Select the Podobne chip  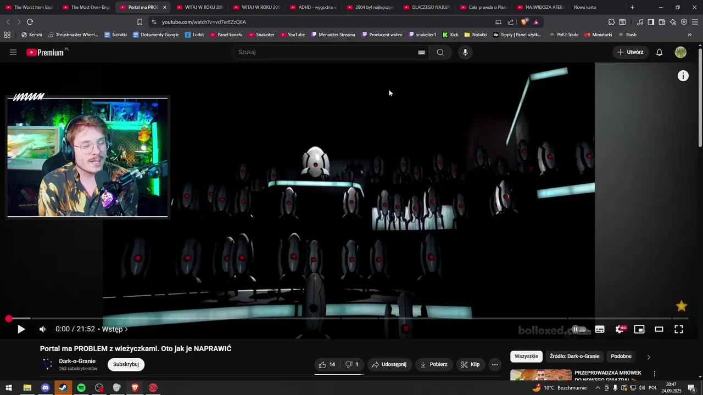pyautogui.click(x=621, y=357)
